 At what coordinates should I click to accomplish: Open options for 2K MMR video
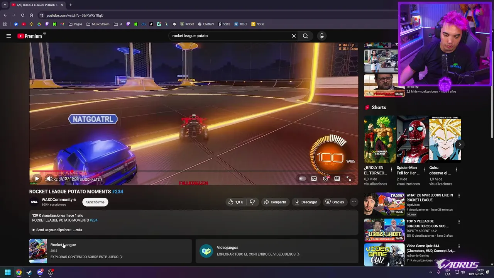(x=459, y=196)
